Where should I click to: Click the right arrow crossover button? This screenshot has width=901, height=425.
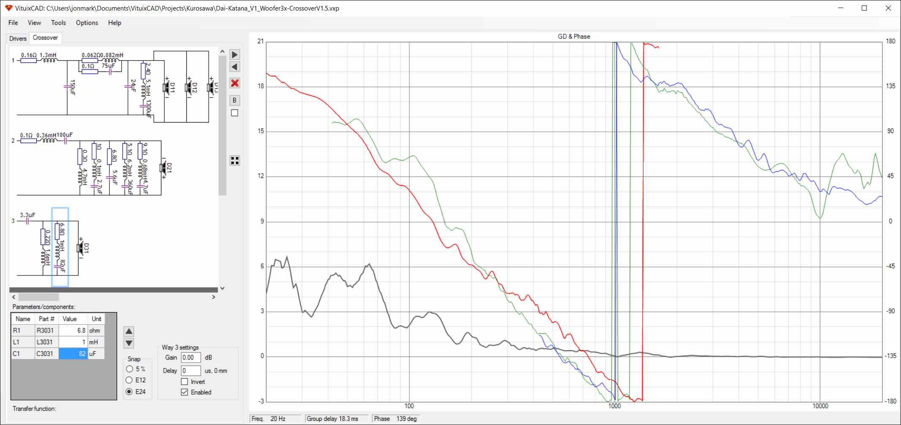pos(235,54)
